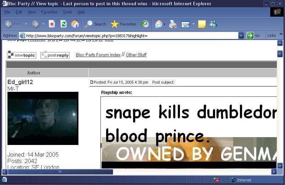Open the History icon with the green clock
The width and height of the screenshot is (285, 185).
click(145, 24)
